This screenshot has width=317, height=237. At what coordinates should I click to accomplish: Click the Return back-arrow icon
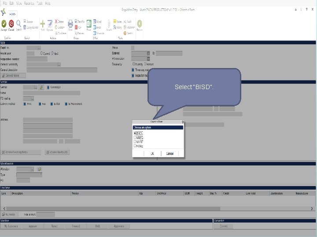[x=140, y=24]
